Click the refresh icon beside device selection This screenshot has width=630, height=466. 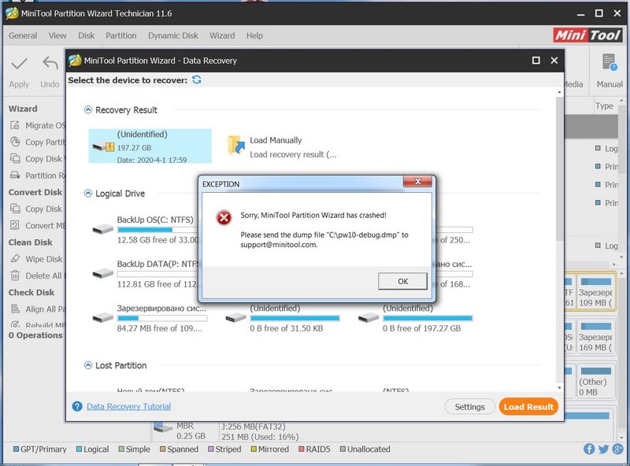click(197, 80)
